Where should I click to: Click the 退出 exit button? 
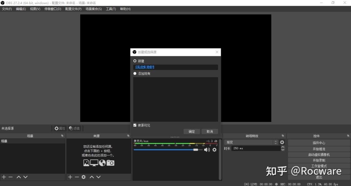pyautogui.click(x=319, y=177)
